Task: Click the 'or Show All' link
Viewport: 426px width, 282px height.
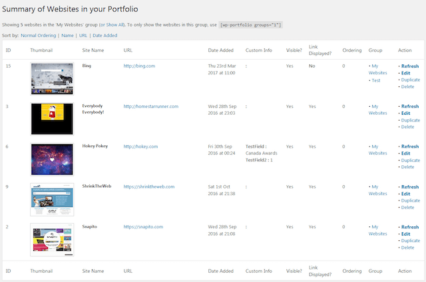Action: click(x=112, y=25)
